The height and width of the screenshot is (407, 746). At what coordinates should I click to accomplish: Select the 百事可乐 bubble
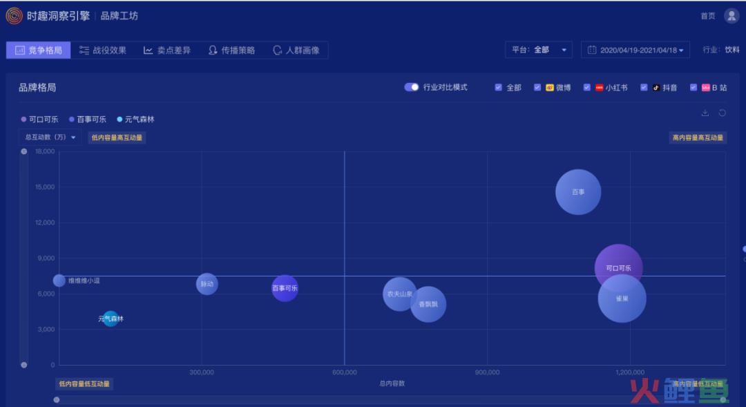pos(285,288)
